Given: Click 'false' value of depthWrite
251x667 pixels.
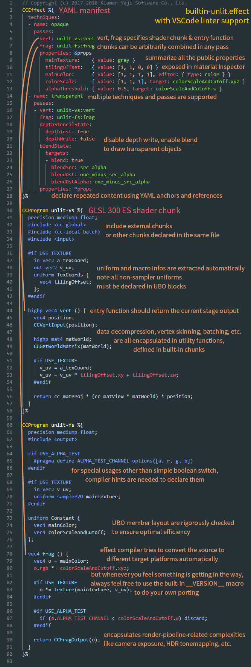Looking at the screenshot, I should pyautogui.click(x=87, y=139).
